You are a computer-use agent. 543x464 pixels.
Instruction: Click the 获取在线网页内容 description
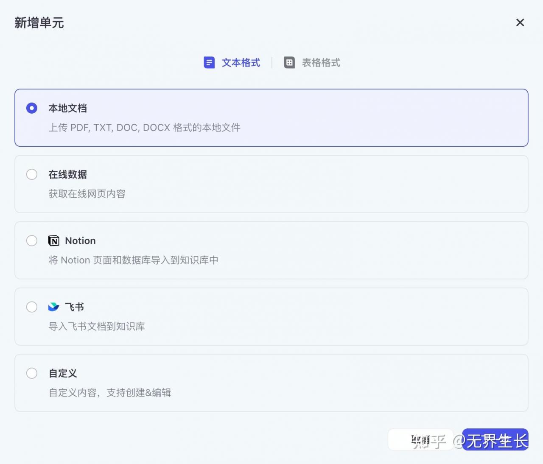pos(87,194)
